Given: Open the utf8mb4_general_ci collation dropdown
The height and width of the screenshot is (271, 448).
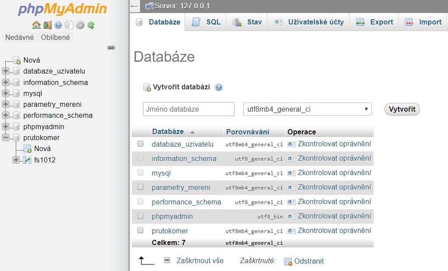Looking at the screenshot, I should (x=308, y=109).
